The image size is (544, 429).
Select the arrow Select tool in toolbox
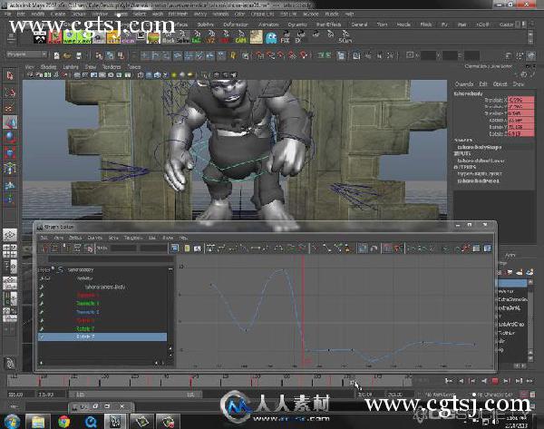click(x=10, y=75)
